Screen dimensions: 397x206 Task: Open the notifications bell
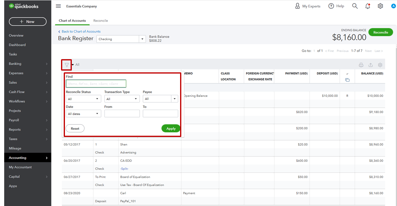[368, 6]
